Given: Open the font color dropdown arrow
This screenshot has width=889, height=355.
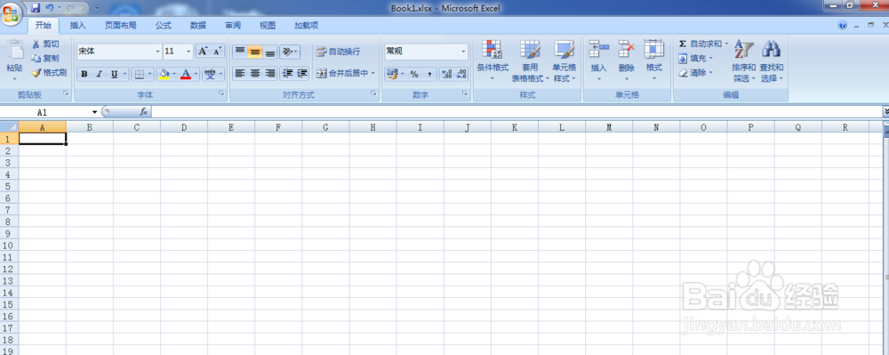Looking at the screenshot, I should coord(196,74).
